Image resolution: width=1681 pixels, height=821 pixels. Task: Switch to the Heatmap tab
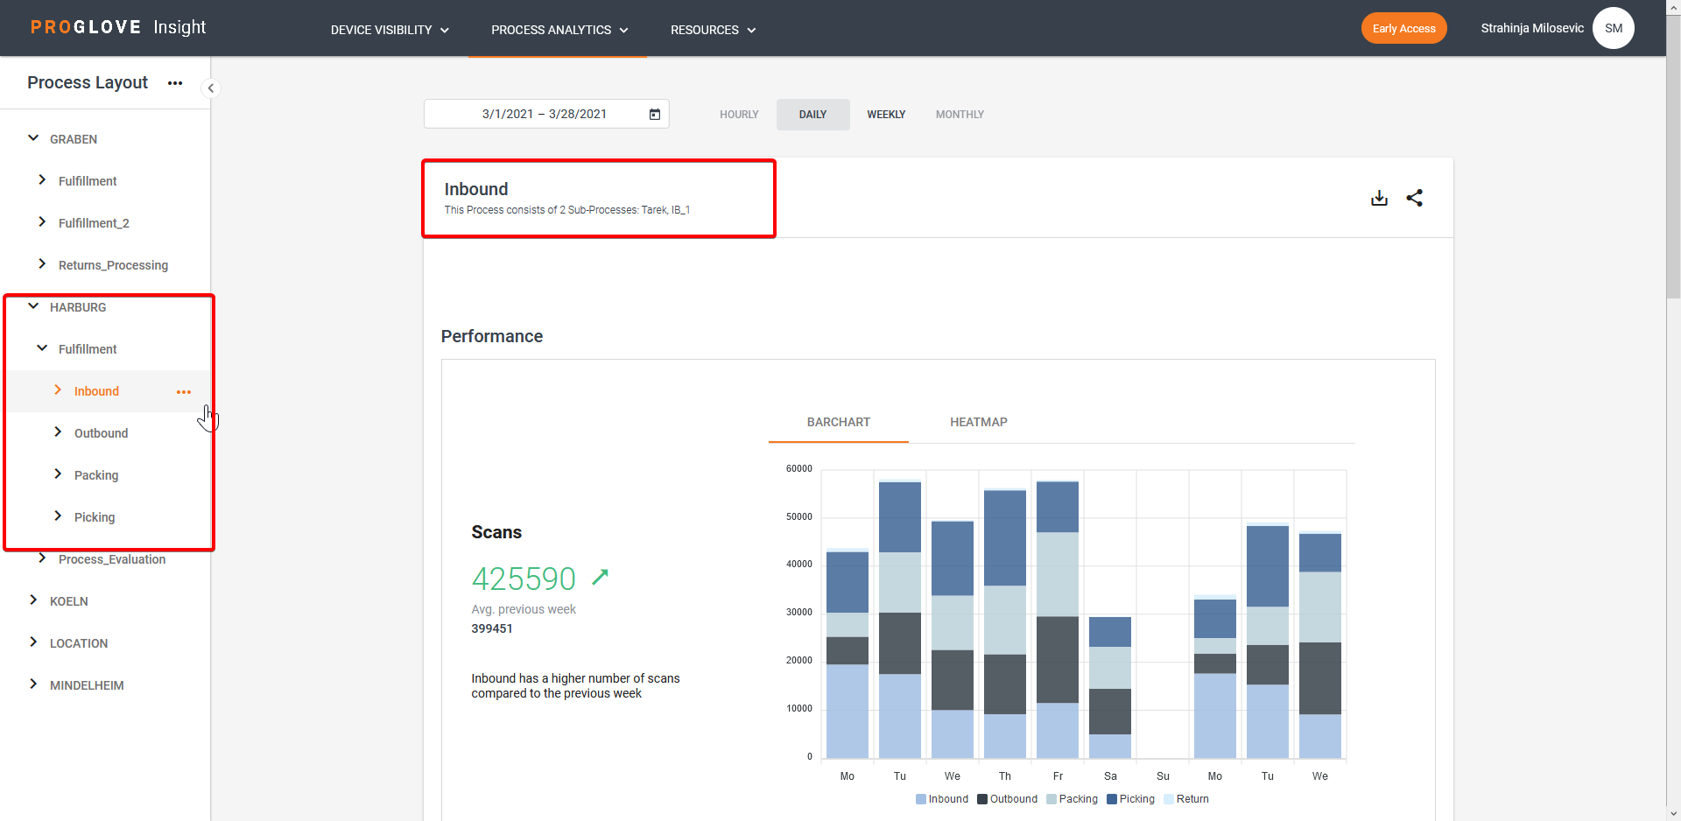pos(978,422)
